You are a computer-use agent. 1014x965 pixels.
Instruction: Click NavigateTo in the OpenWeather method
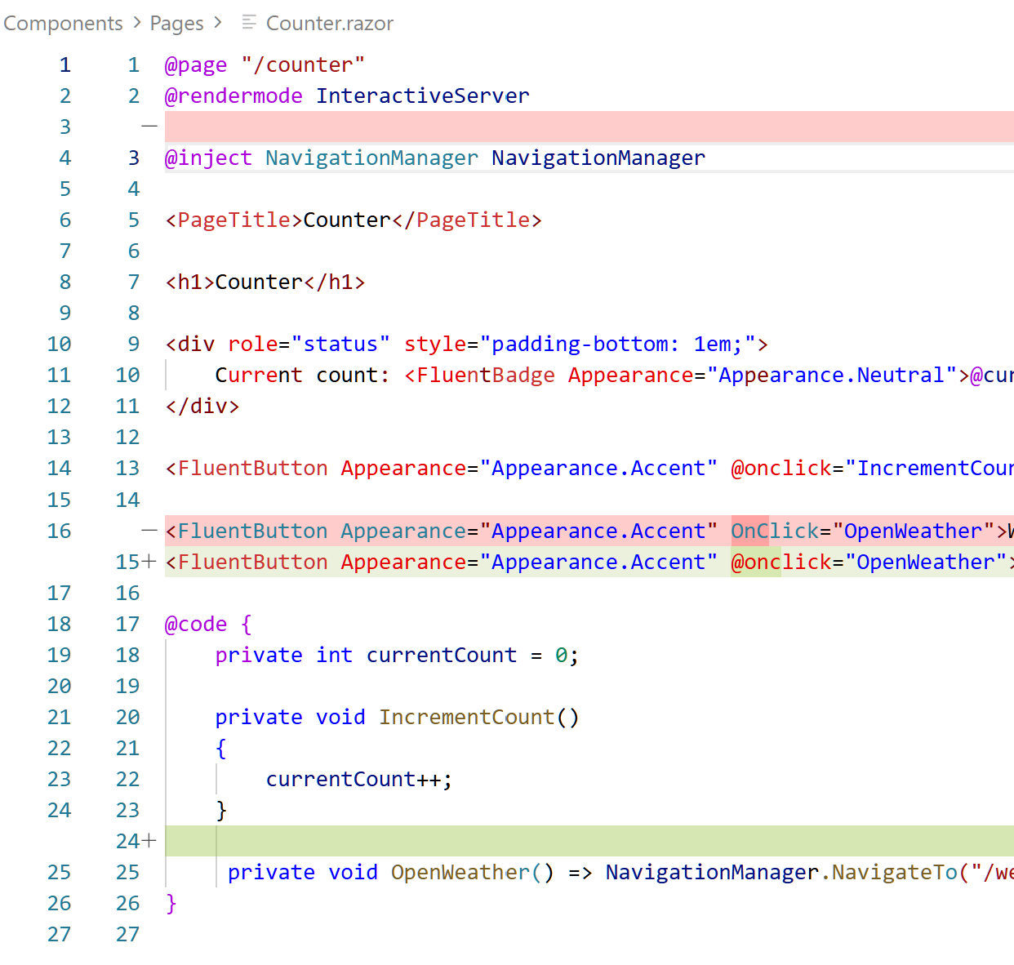894,872
